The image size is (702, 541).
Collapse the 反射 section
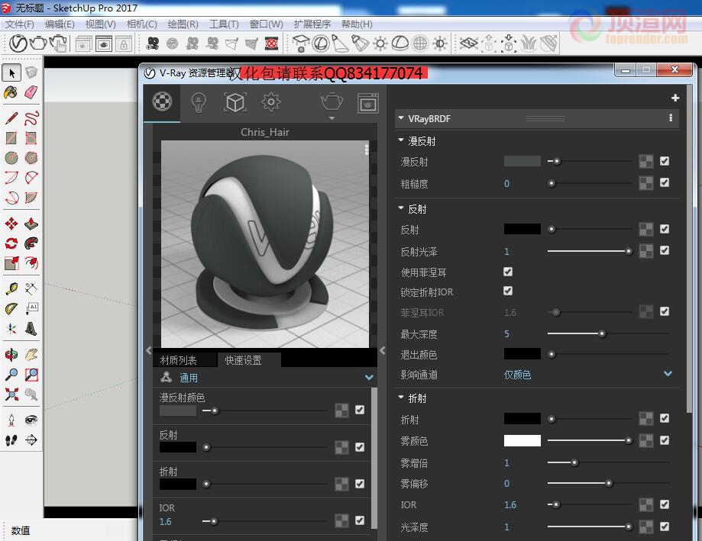tap(401, 208)
